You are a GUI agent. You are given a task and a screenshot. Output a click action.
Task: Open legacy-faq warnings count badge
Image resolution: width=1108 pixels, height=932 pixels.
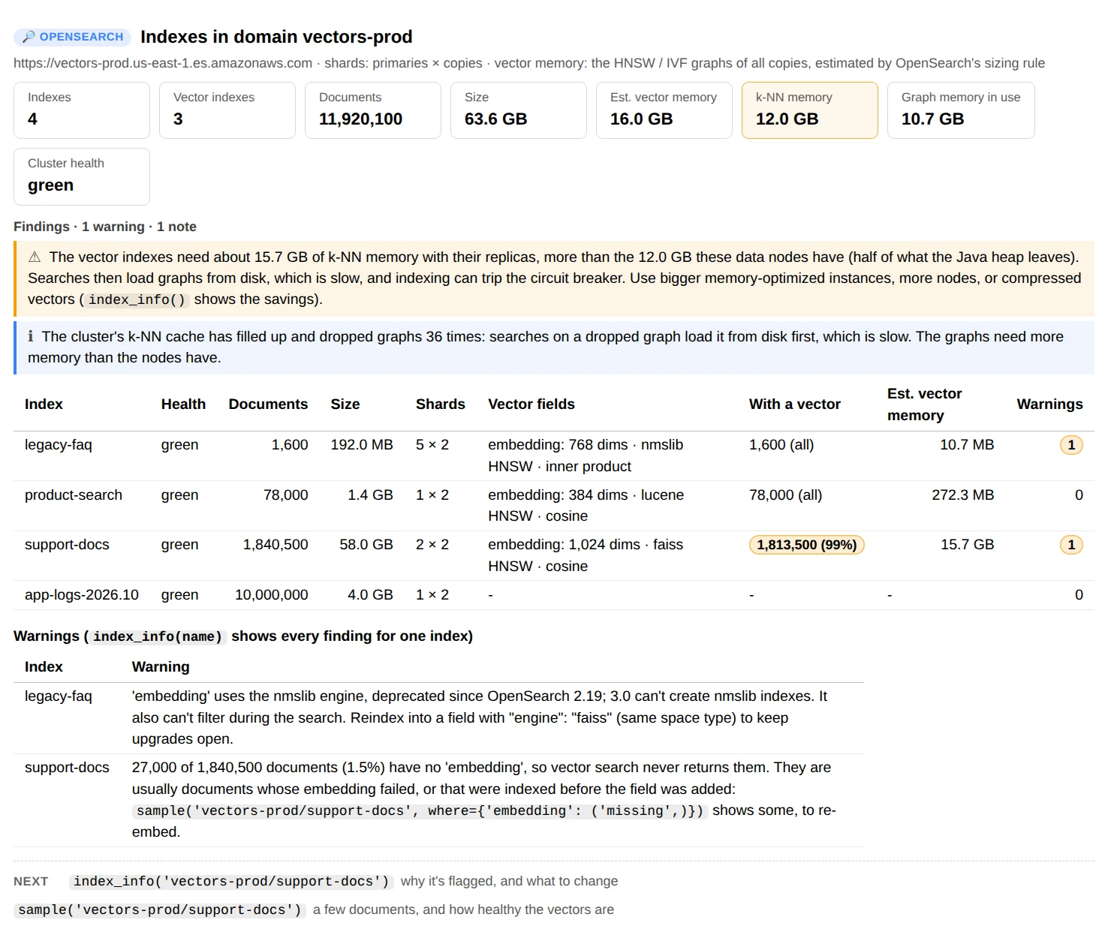(x=1071, y=445)
